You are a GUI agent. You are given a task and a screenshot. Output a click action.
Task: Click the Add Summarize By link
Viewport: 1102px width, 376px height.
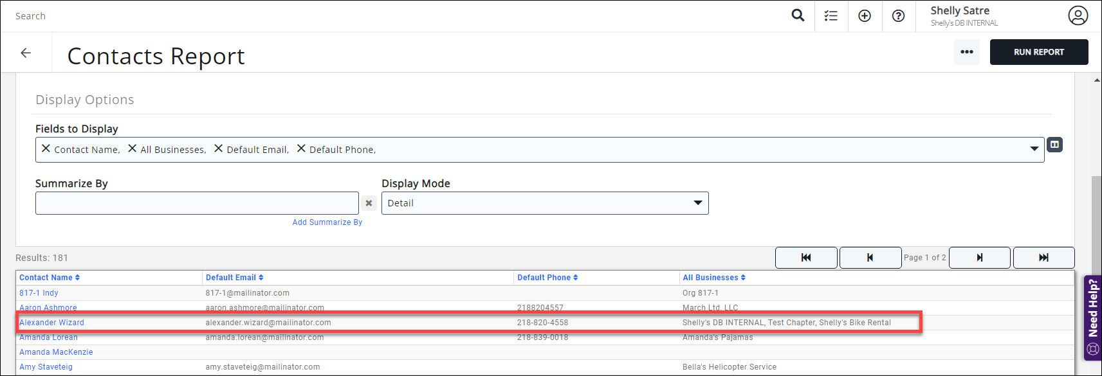point(327,222)
